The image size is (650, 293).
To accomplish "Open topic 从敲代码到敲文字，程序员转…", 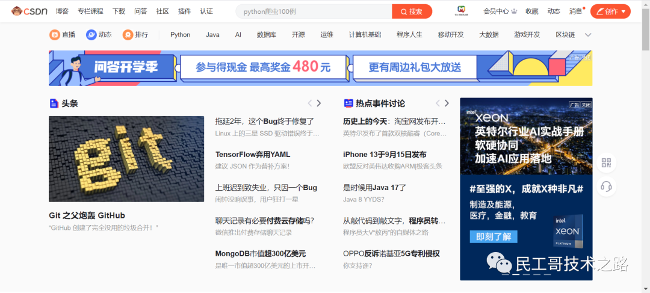I will tap(395, 220).
